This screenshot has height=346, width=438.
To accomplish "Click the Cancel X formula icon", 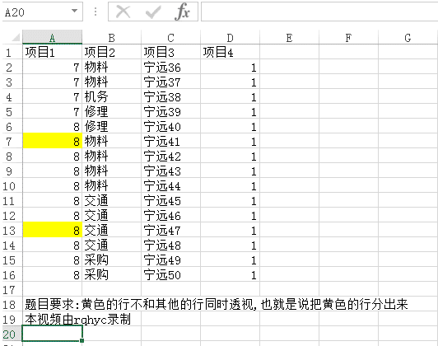I will tap(123, 12).
